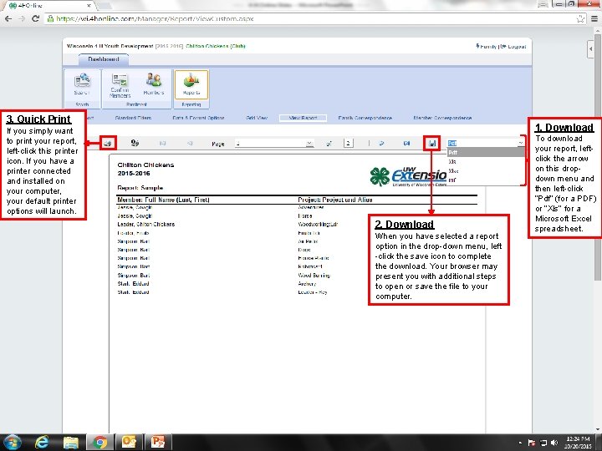Viewport: 602px width, 451px height.
Task: Jump to the last report page arrow
Action: (406, 144)
